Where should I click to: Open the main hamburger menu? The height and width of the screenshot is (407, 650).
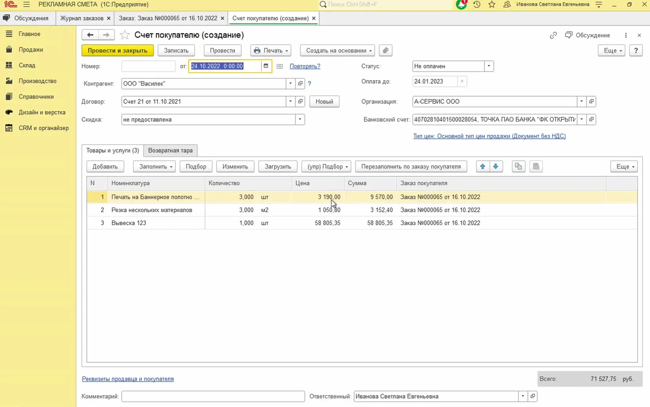coord(26,4)
